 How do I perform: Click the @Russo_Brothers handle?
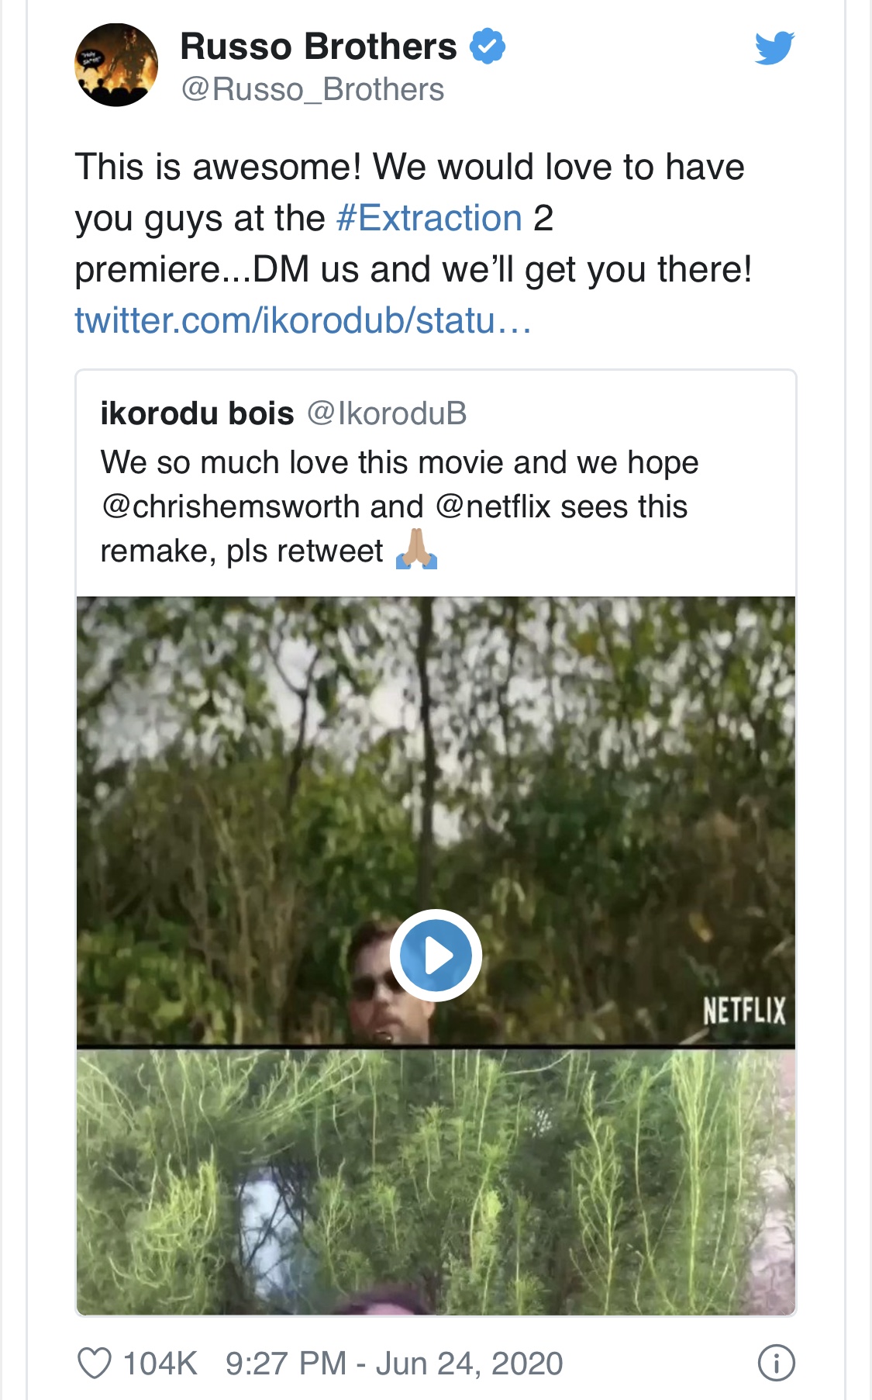tap(312, 90)
